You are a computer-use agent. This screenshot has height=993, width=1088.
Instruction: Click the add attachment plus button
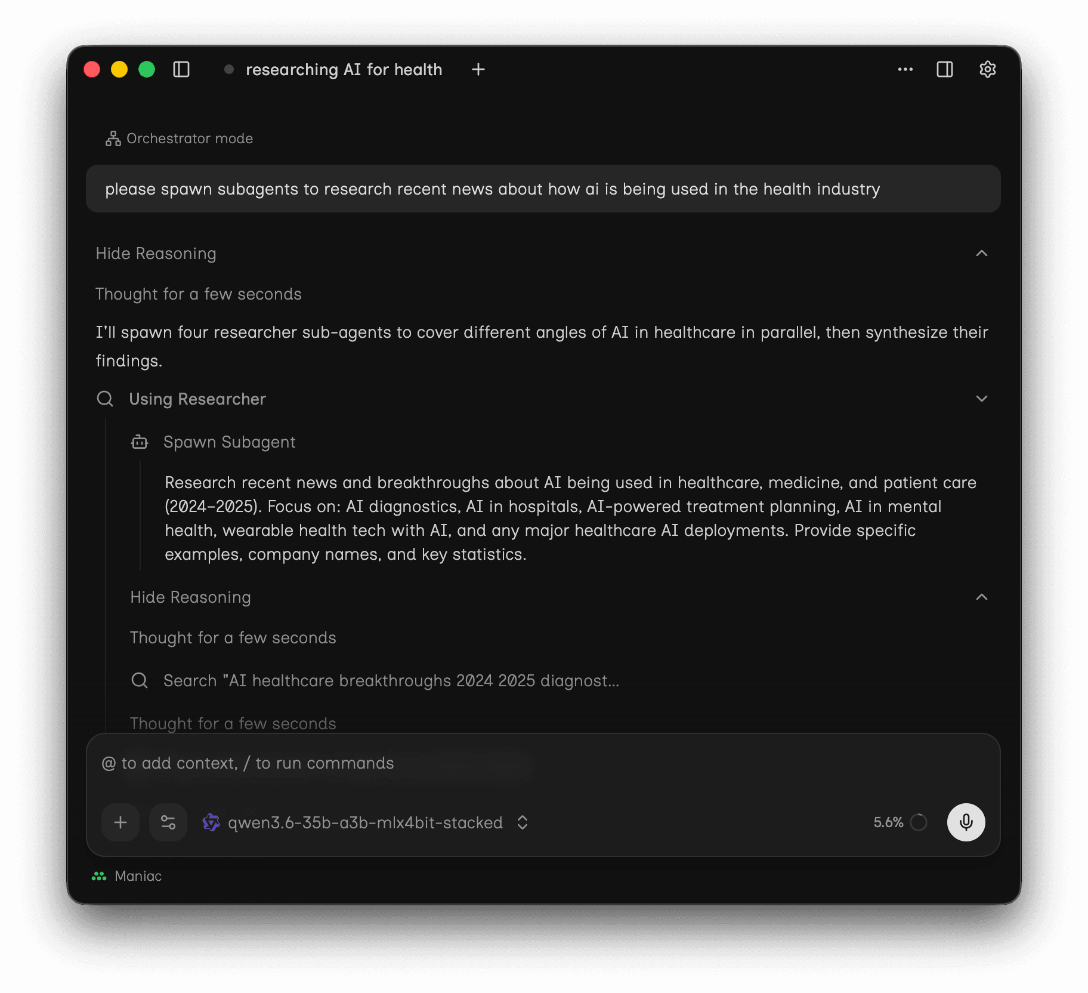[120, 822]
